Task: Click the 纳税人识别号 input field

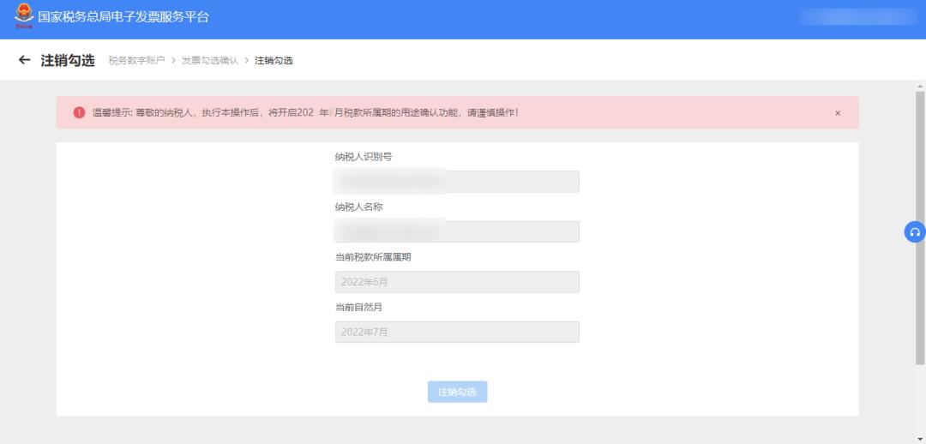Action: 457,182
